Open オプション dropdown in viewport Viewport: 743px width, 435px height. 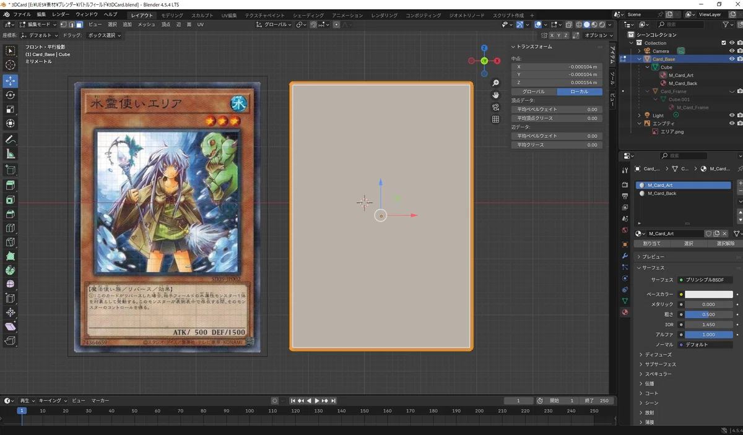tap(599, 35)
